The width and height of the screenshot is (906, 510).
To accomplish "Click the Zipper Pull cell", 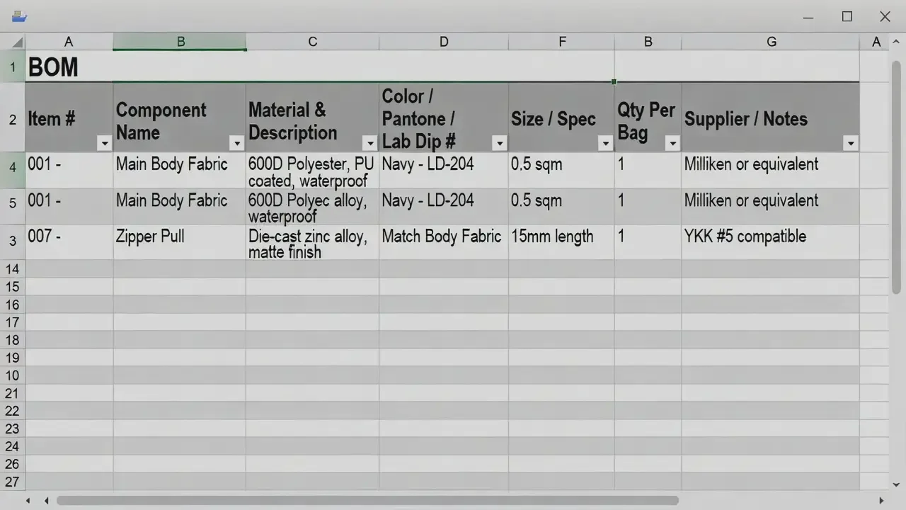I will 179,242.
